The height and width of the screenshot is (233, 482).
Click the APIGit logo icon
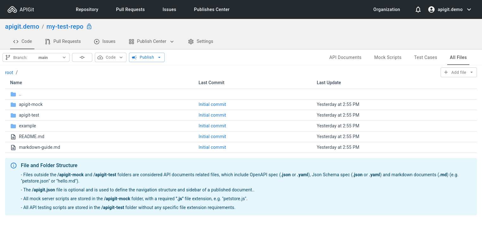(x=12, y=9)
